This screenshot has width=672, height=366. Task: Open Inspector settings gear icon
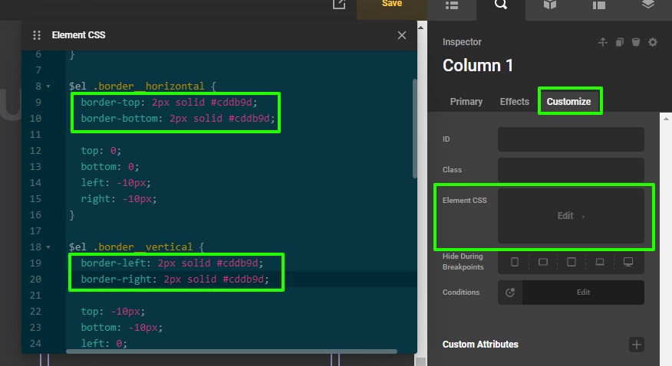[653, 42]
